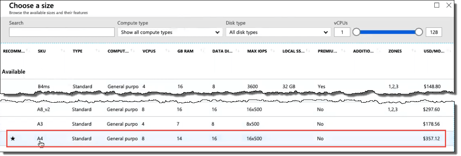Click the zones 1,2,3 cell in B4ms row

394,87
